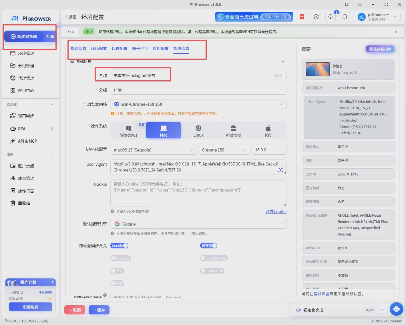
Task: Expand the 初始化完成 status panel
Action: pyautogui.click(x=383, y=310)
